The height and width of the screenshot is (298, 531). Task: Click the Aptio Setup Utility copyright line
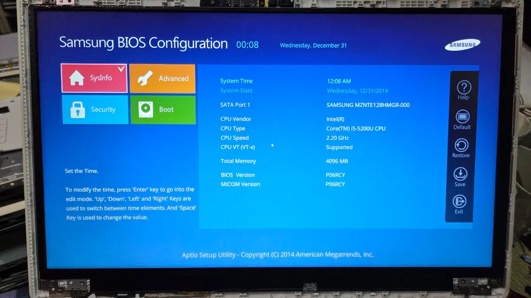point(278,255)
